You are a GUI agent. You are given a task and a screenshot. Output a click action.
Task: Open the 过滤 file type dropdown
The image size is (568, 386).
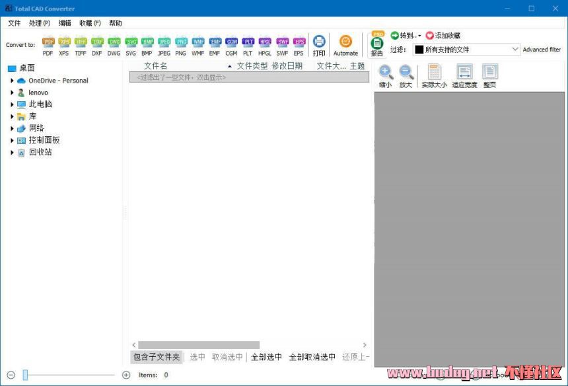click(467, 50)
